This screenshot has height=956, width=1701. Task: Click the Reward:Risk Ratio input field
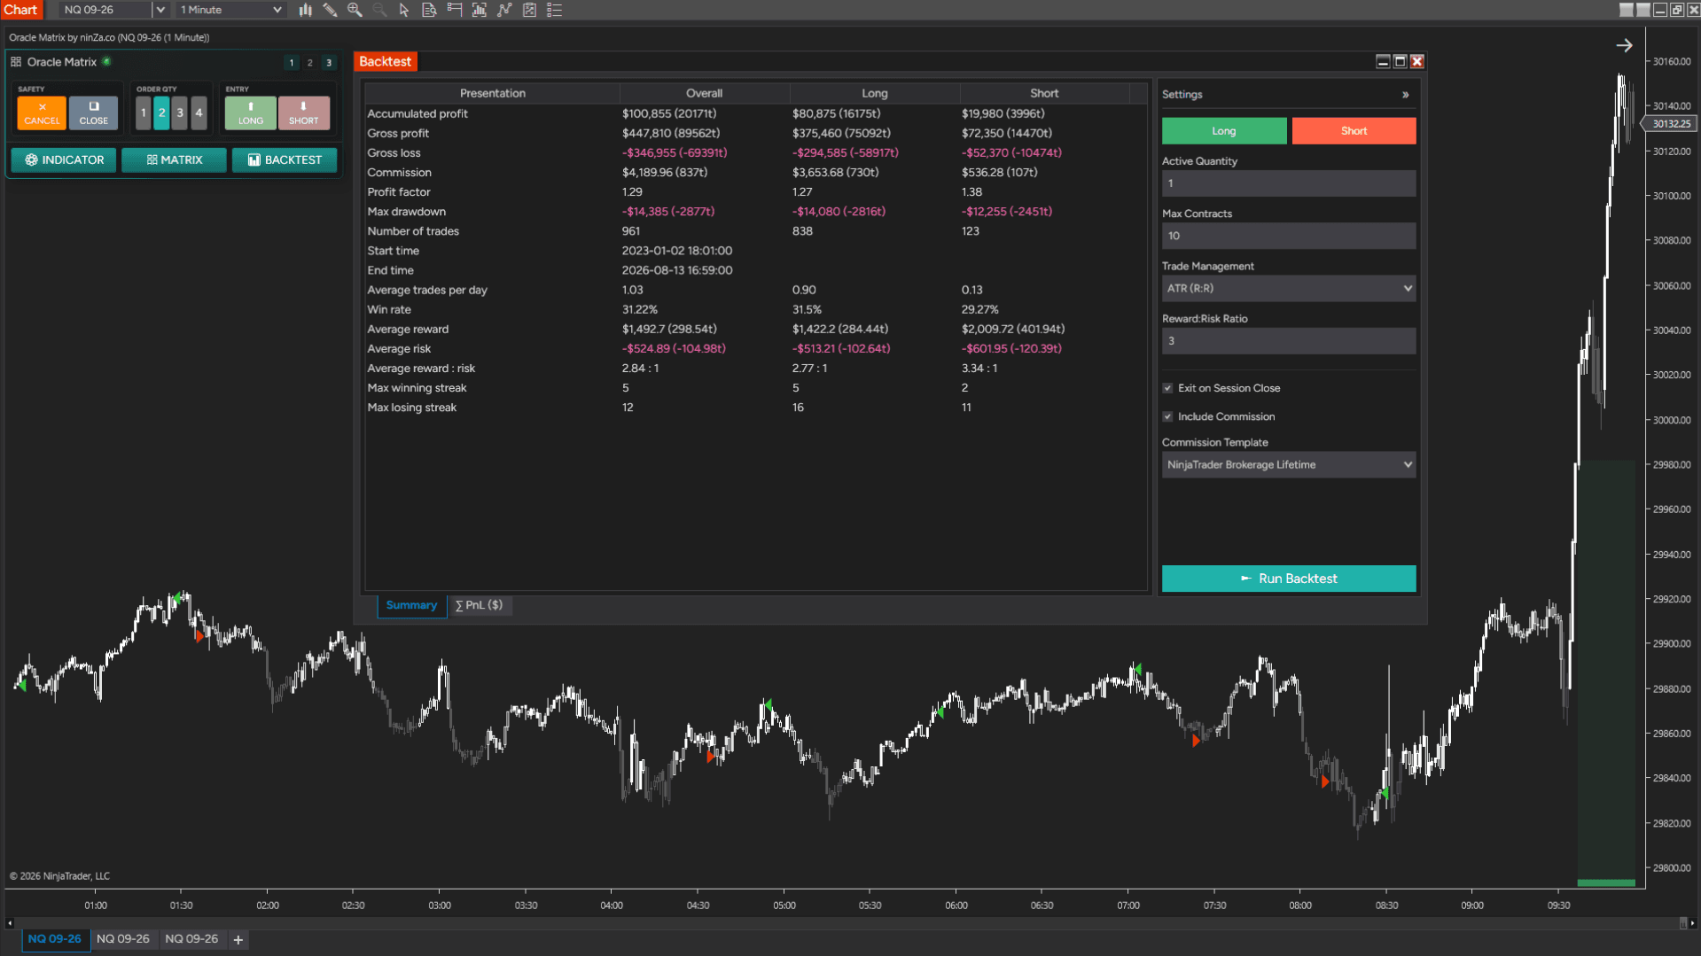click(x=1288, y=341)
